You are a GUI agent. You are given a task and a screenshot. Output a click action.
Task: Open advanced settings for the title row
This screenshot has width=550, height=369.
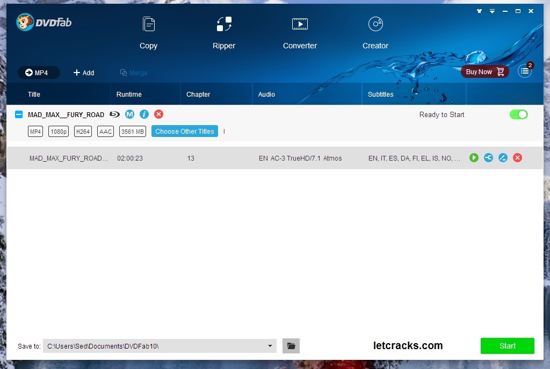click(488, 158)
